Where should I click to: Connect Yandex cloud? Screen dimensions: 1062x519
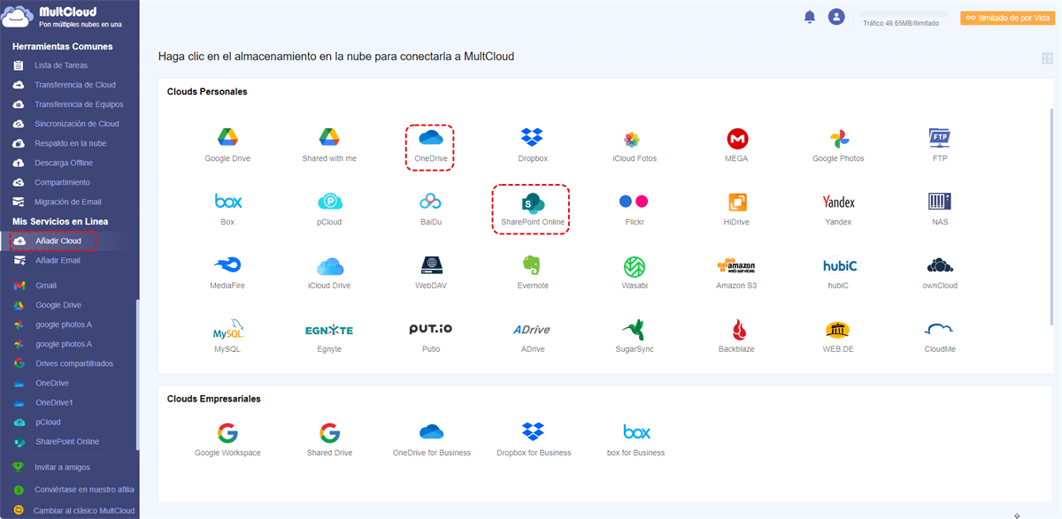pos(838,202)
